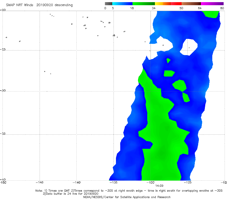Click the longitude label '-130'
227x199 pixels.
point(151,182)
